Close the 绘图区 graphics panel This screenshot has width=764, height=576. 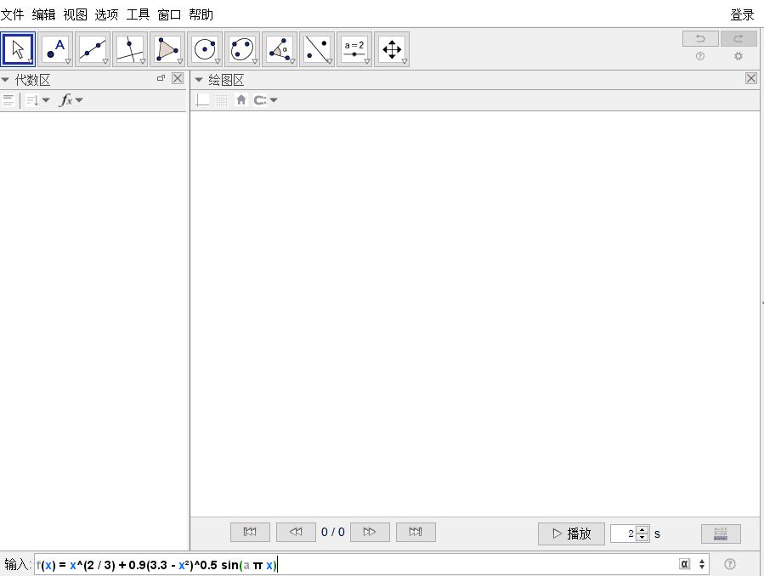coord(751,78)
